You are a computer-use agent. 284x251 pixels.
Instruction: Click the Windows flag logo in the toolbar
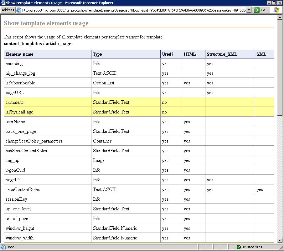276,10
